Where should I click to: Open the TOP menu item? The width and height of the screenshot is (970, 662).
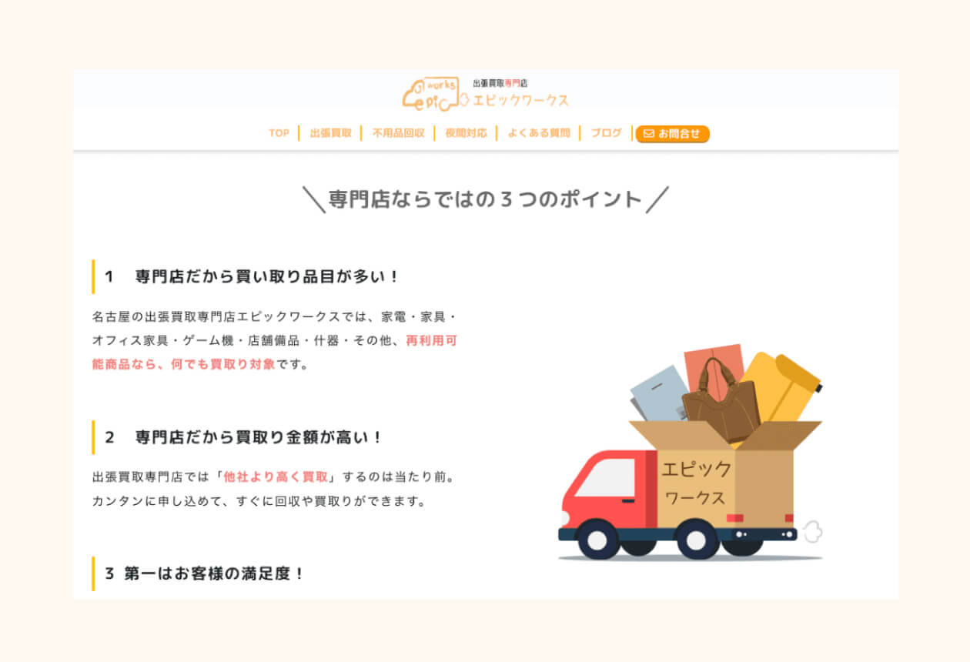[279, 133]
